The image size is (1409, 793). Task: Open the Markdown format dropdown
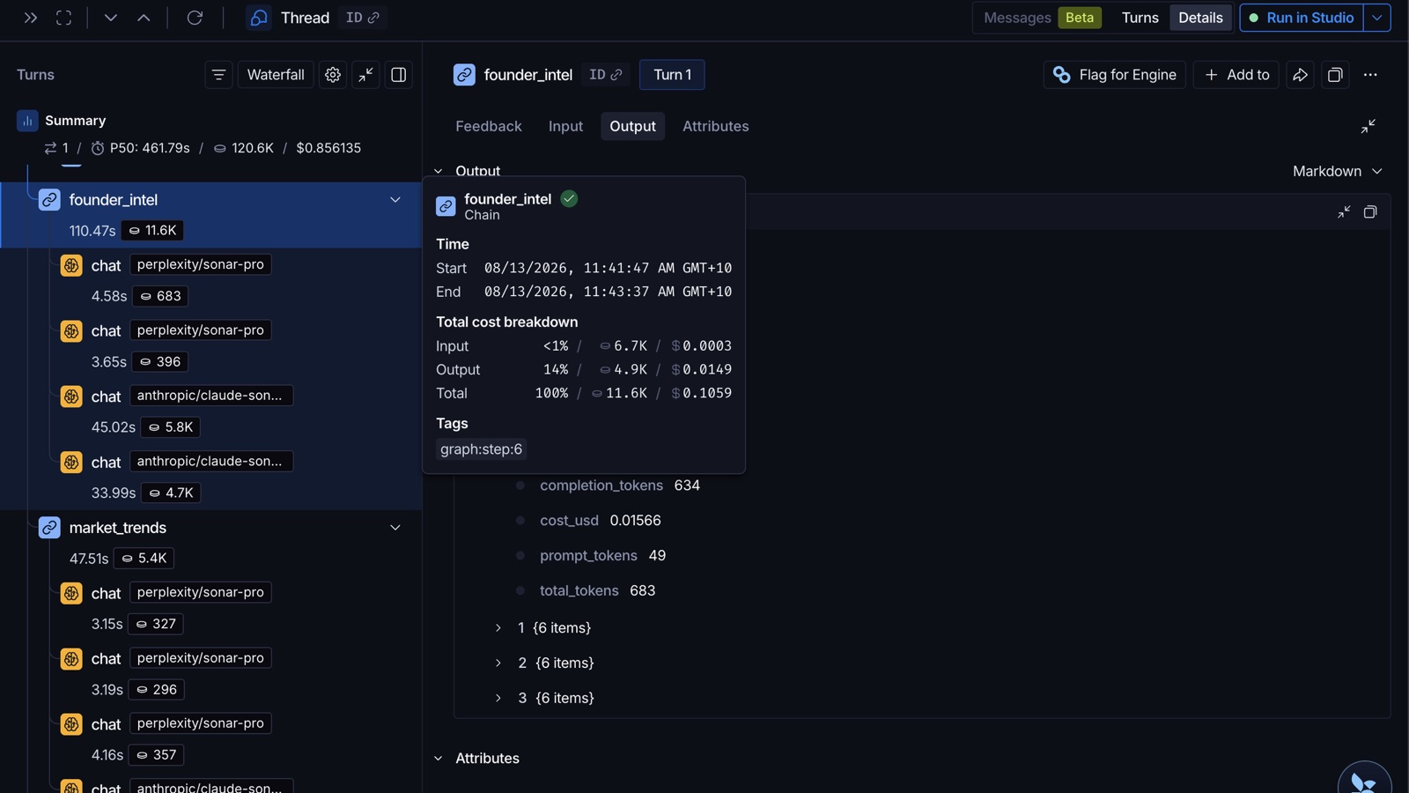coord(1337,171)
